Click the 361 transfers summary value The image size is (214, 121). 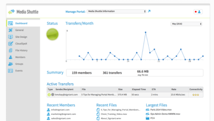click(x=112, y=73)
